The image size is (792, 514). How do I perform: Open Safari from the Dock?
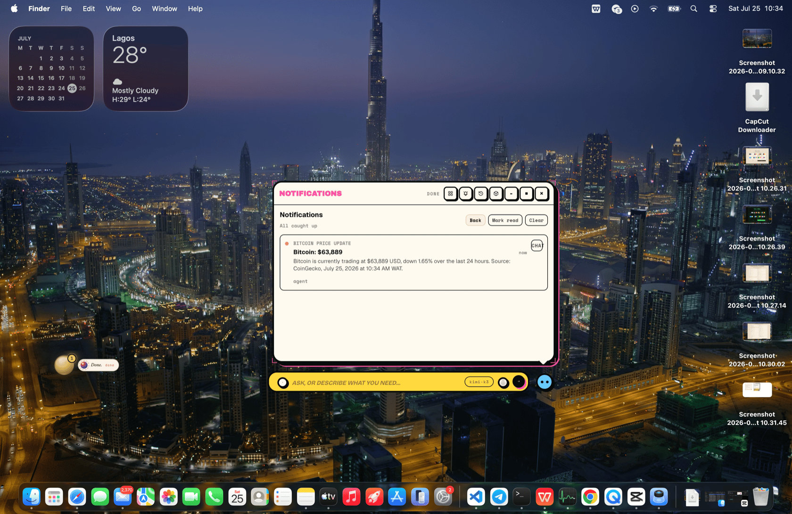(x=77, y=497)
